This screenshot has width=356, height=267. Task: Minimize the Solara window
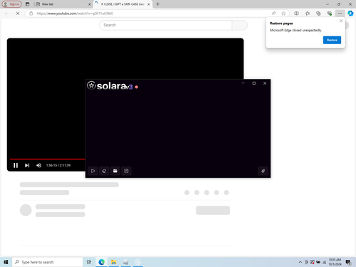tap(243, 83)
